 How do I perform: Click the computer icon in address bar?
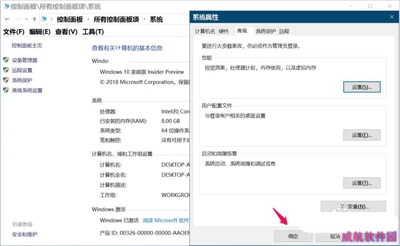point(44,19)
